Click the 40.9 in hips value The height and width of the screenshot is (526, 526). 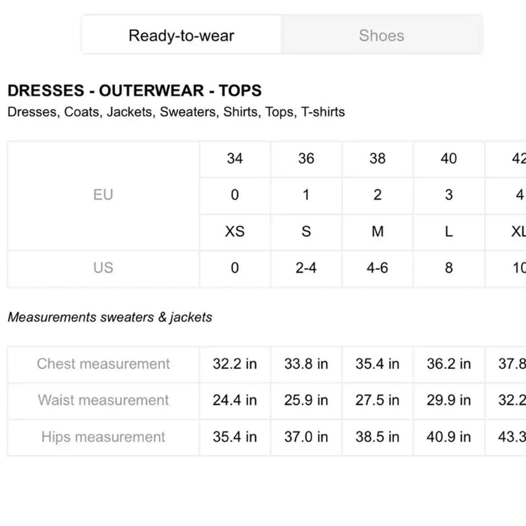(449, 437)
